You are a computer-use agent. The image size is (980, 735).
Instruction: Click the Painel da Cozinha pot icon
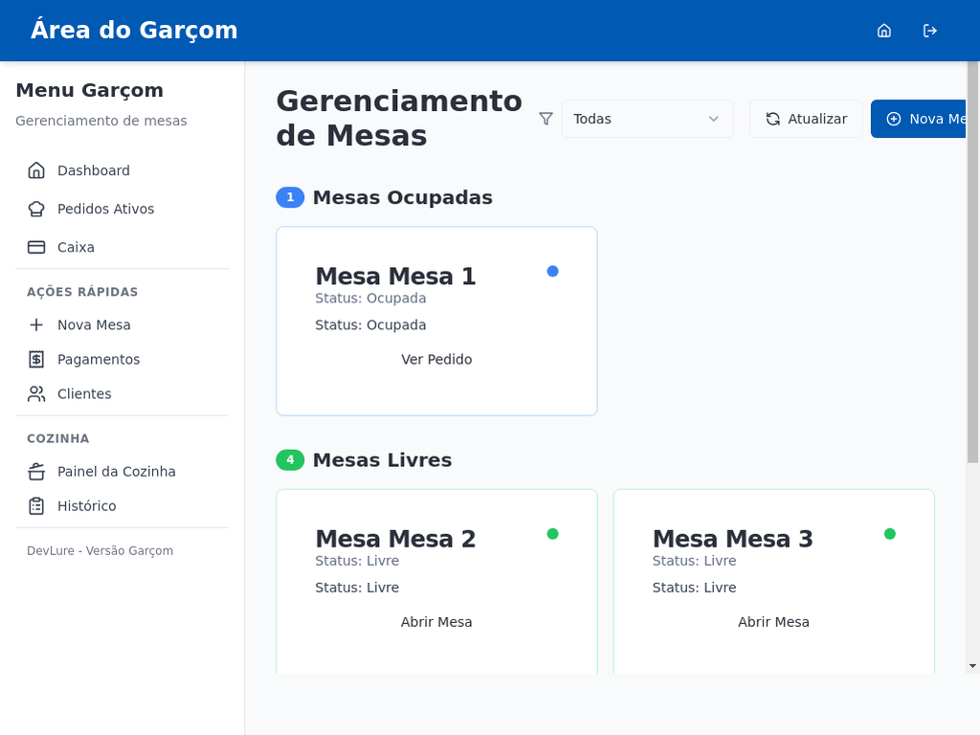[36, 471]
